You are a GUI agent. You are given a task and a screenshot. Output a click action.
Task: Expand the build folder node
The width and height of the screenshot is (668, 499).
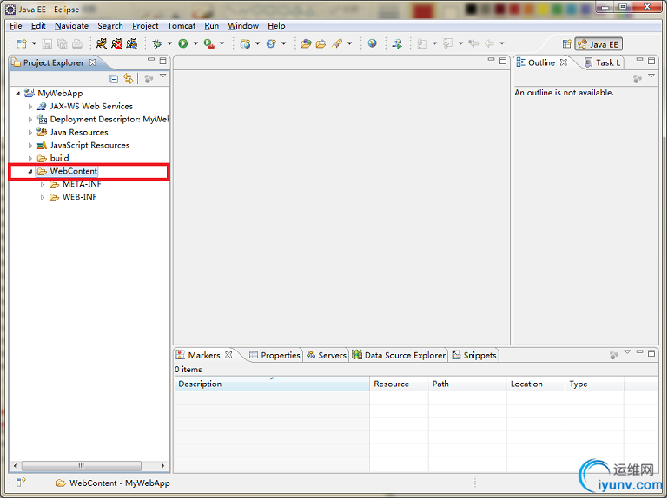[30, 159]
